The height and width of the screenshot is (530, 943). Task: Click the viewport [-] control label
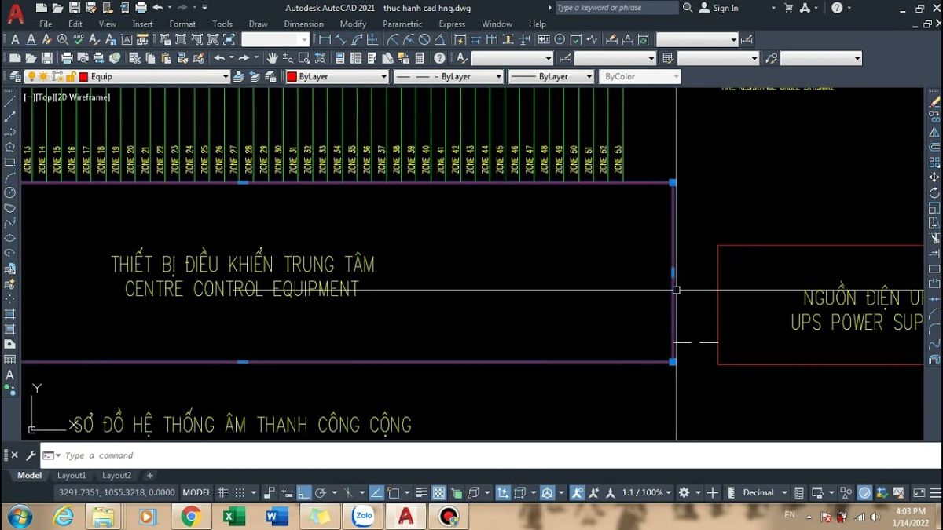click(28, 97)
